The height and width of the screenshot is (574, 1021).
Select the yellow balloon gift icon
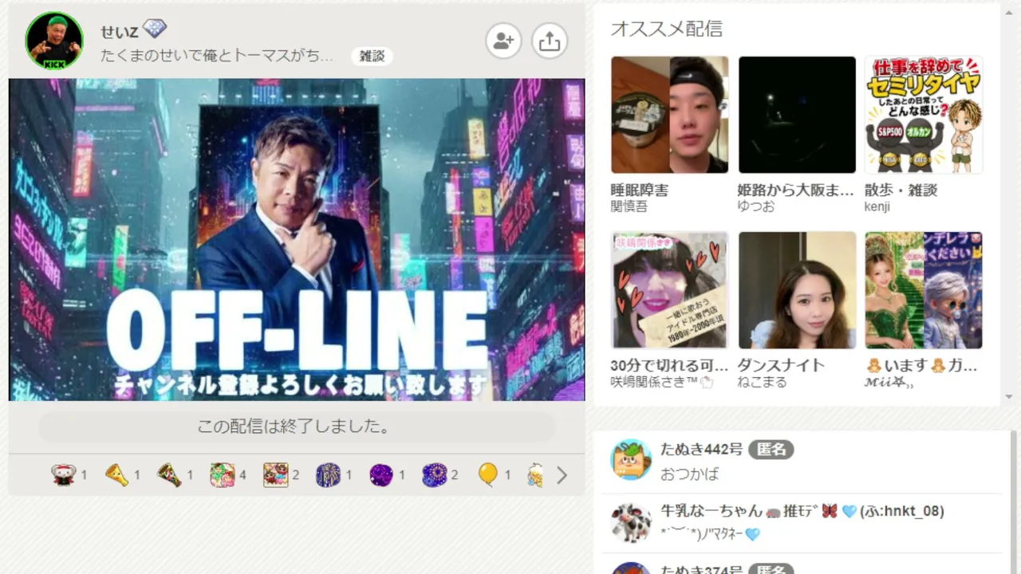pyautogui.click(x=487, y=475)
